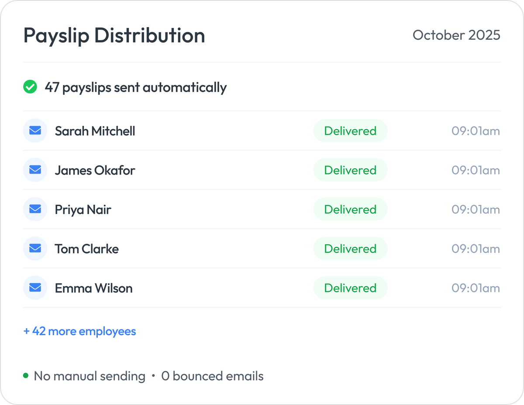Click the Payslip Distribution heading
This screenshot has height=405, width=524.
click(x=114, y=36)
